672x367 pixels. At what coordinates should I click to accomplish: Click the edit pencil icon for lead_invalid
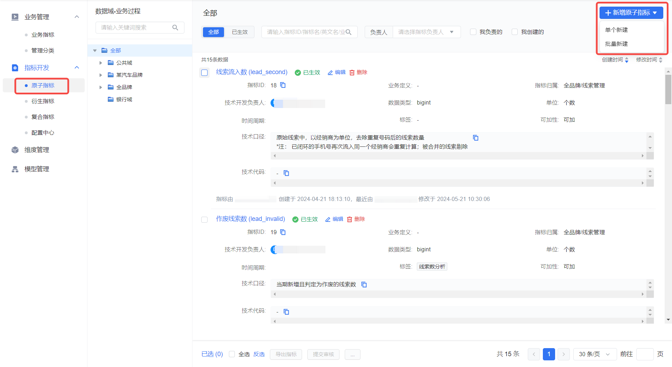328,219
